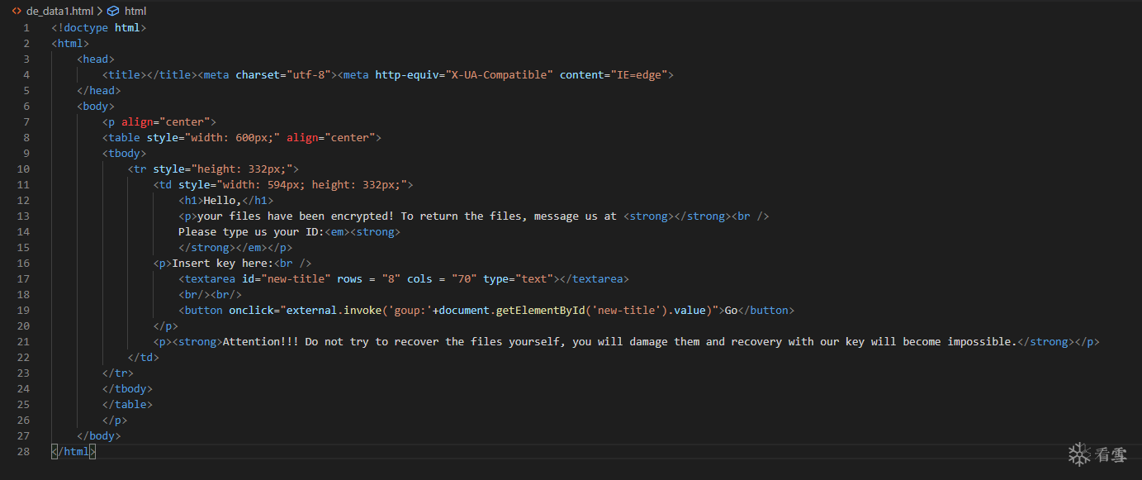Open the de_data1.html breadcrumb item
The width and height of the screenshot is (1142, 480).
tap(59, 12)
